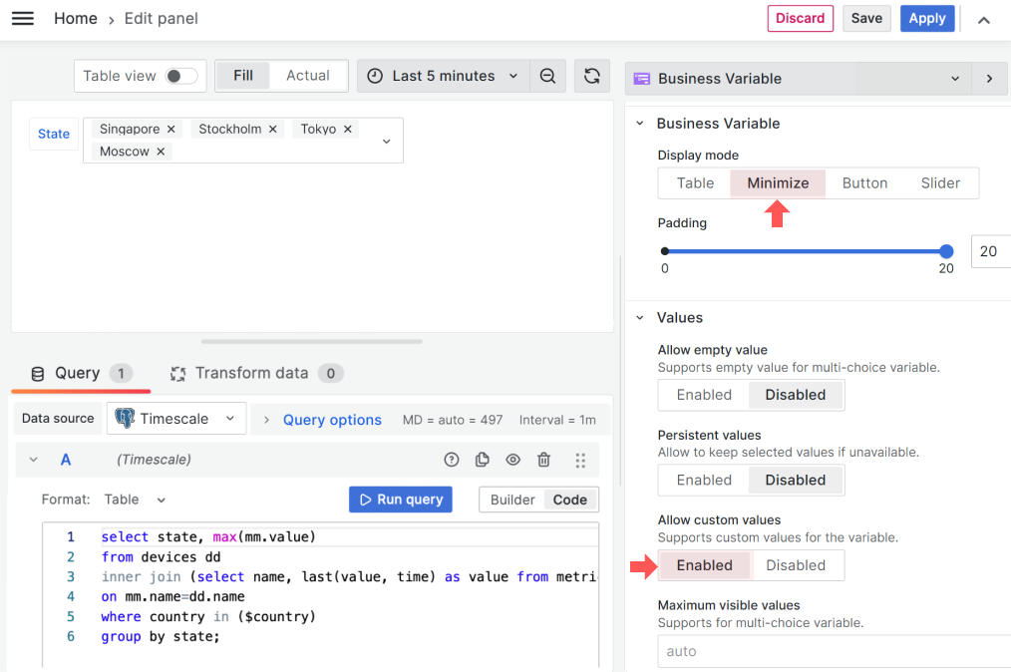This screenshot has height=672, width=1011.
Task: Click the refresh dashboard icon
Action: point(592,75)
